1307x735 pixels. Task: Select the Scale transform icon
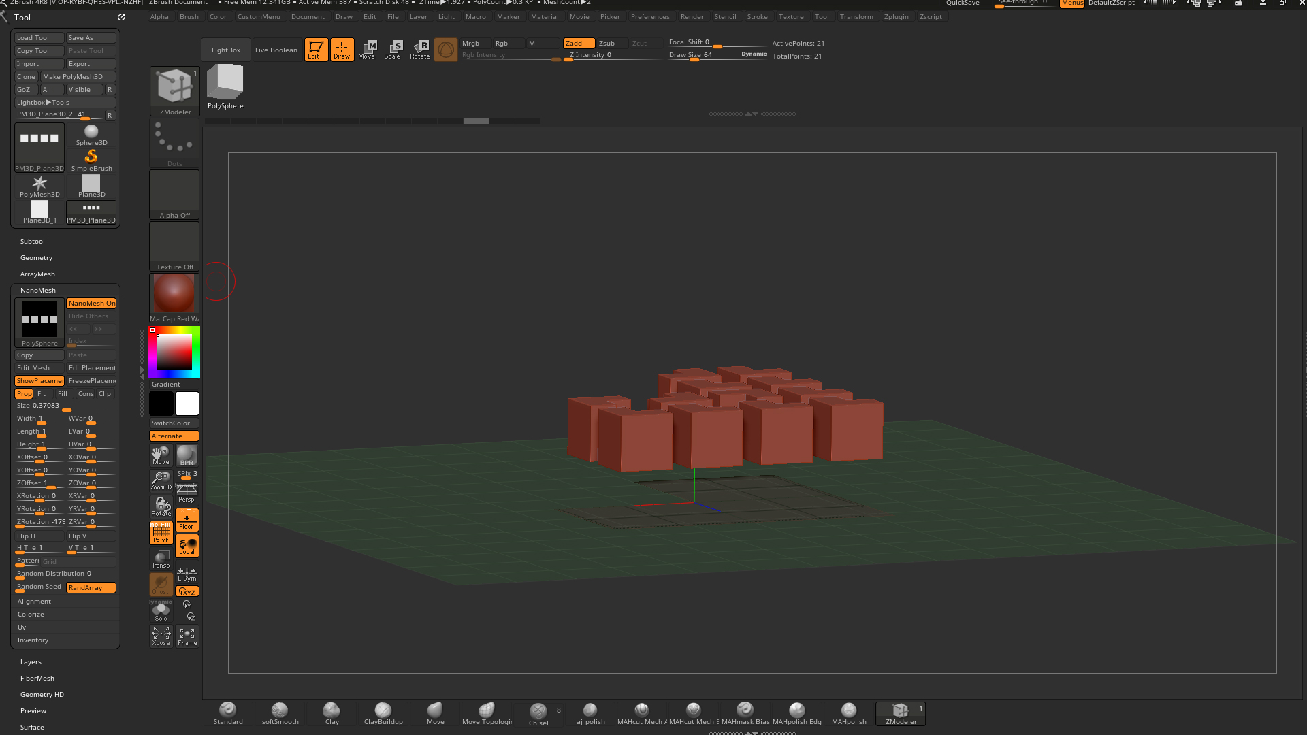pos(393,50)
